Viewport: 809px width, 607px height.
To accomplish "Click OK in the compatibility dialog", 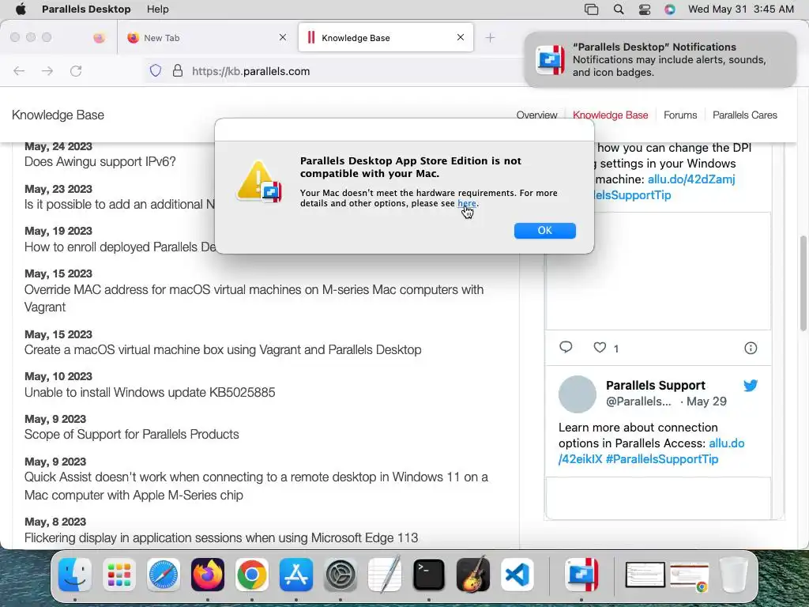I will [x=545, y=231].
